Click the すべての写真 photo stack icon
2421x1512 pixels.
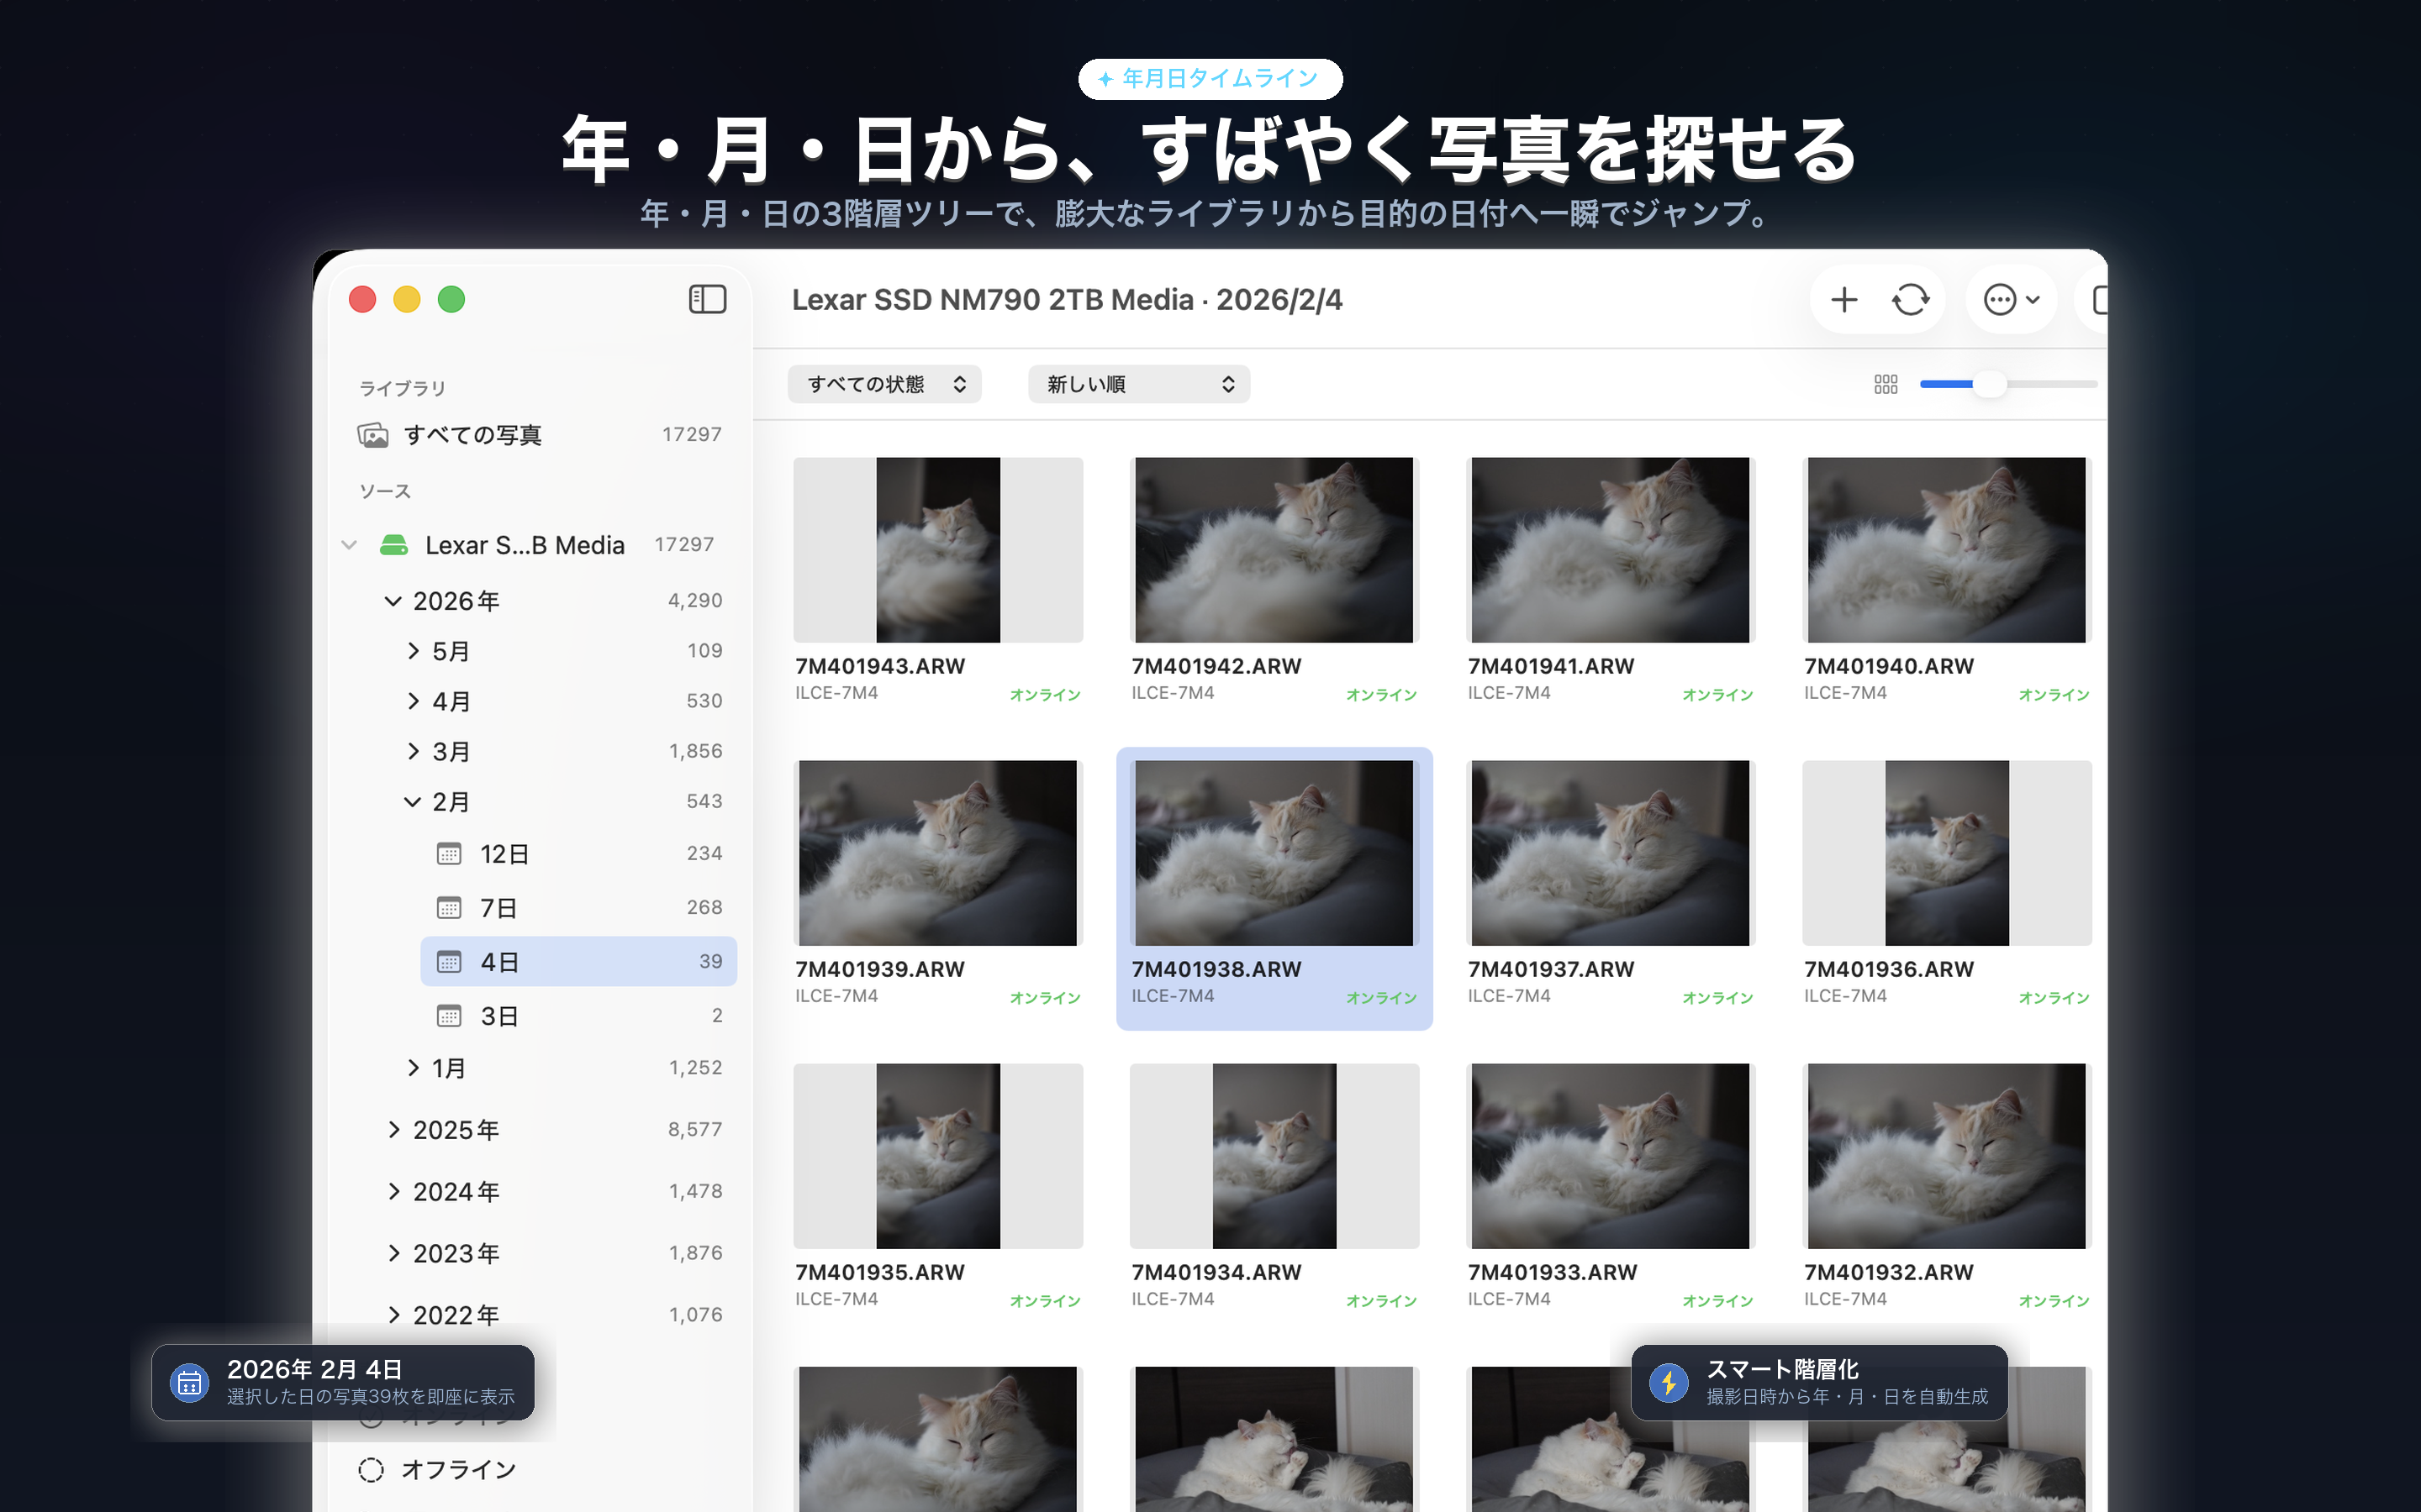click(x=373, y=434)
